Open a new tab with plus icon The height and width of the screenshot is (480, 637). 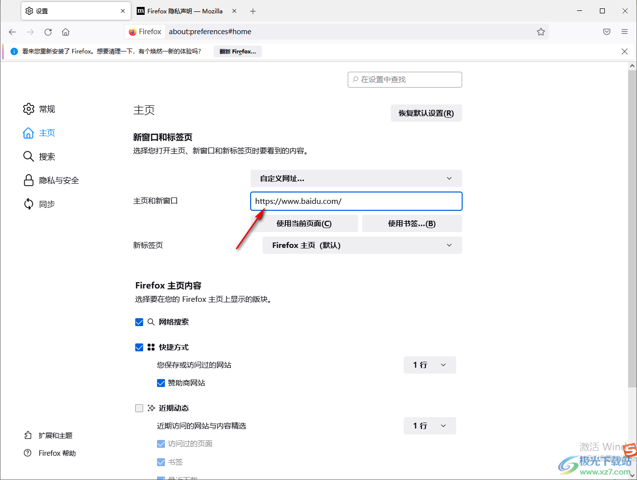click(253, 11)
